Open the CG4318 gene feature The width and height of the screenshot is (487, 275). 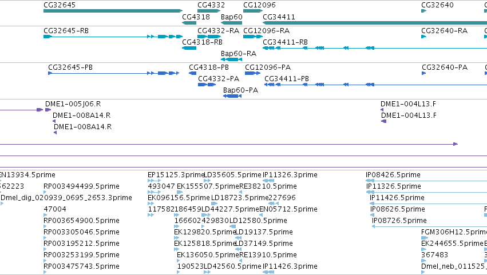coord(189,23)
